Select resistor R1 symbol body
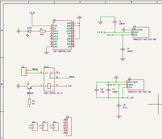The height and width of the screenshot is (139, 162). point(43,31)
